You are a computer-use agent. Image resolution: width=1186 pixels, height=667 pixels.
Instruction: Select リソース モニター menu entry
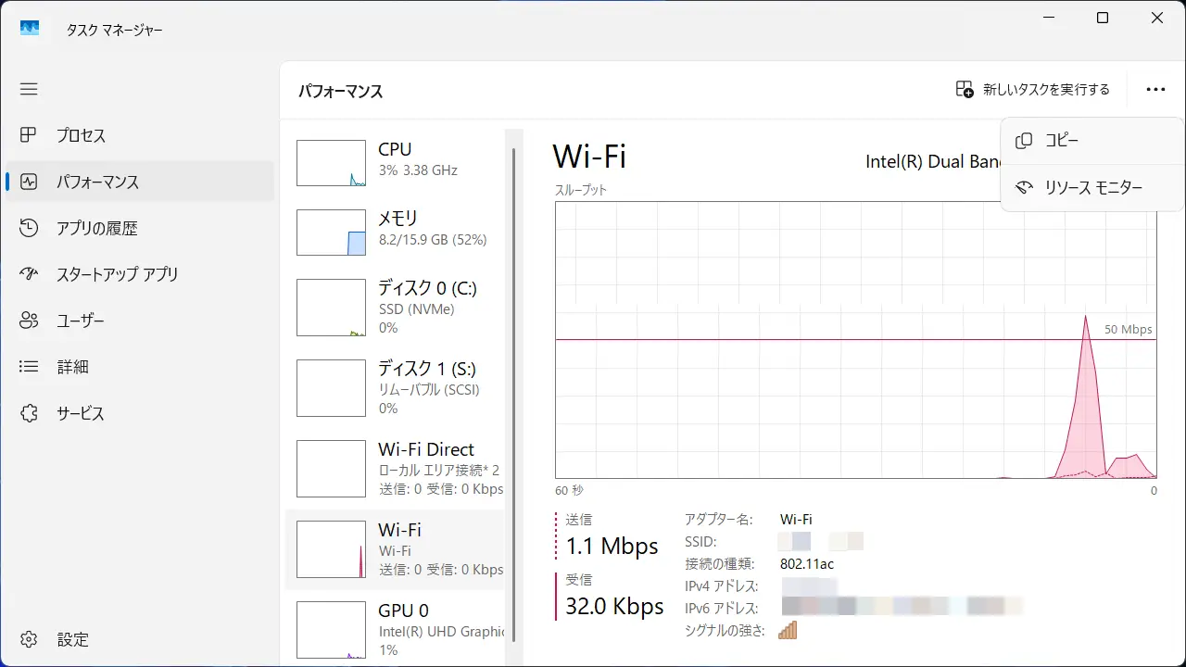1092,187
